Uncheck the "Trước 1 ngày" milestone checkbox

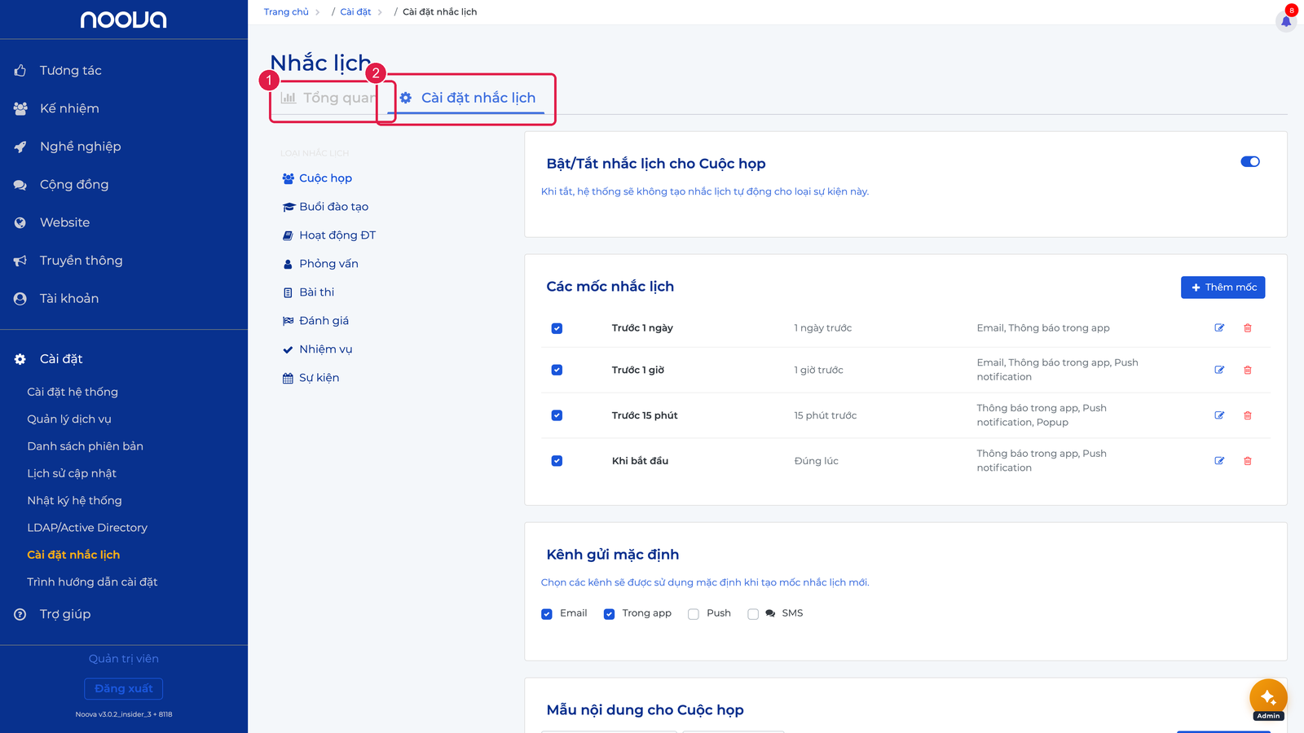(557, 328)
